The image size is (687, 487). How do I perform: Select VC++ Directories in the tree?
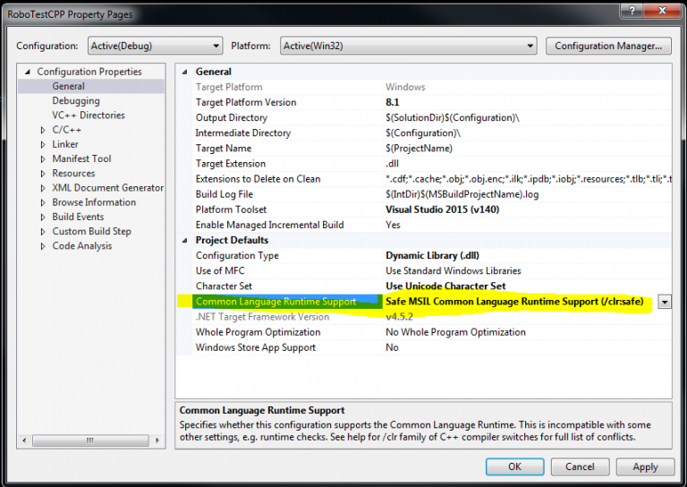point(89,115)
